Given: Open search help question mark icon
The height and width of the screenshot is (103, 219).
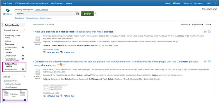Looking at the screenshot, I should pyautogui.click(x=95, y=13).
